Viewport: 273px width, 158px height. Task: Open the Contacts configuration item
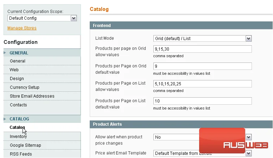point(42,105)
